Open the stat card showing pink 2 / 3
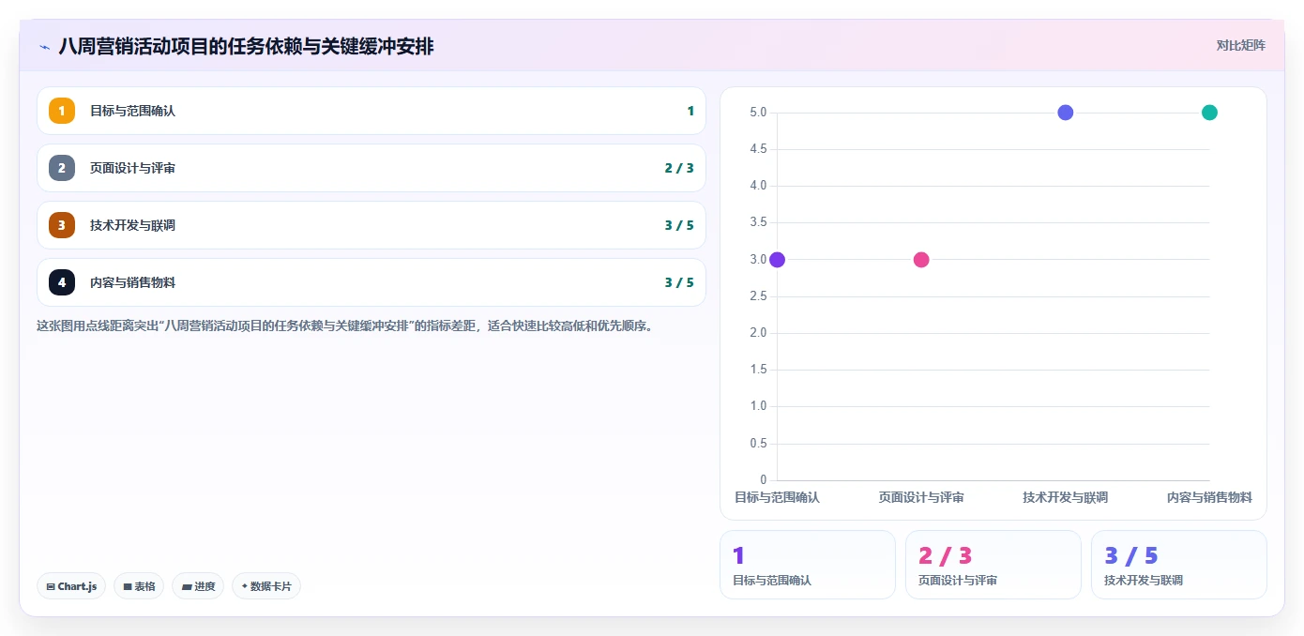Viewport: 1304px width, 636px height. coord(993,565)
